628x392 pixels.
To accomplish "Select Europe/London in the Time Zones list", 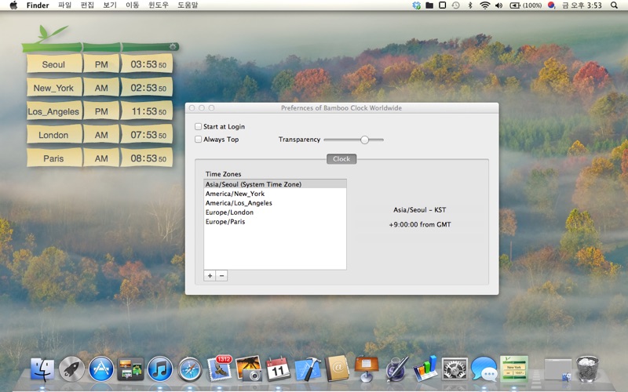I will (229, 212).
